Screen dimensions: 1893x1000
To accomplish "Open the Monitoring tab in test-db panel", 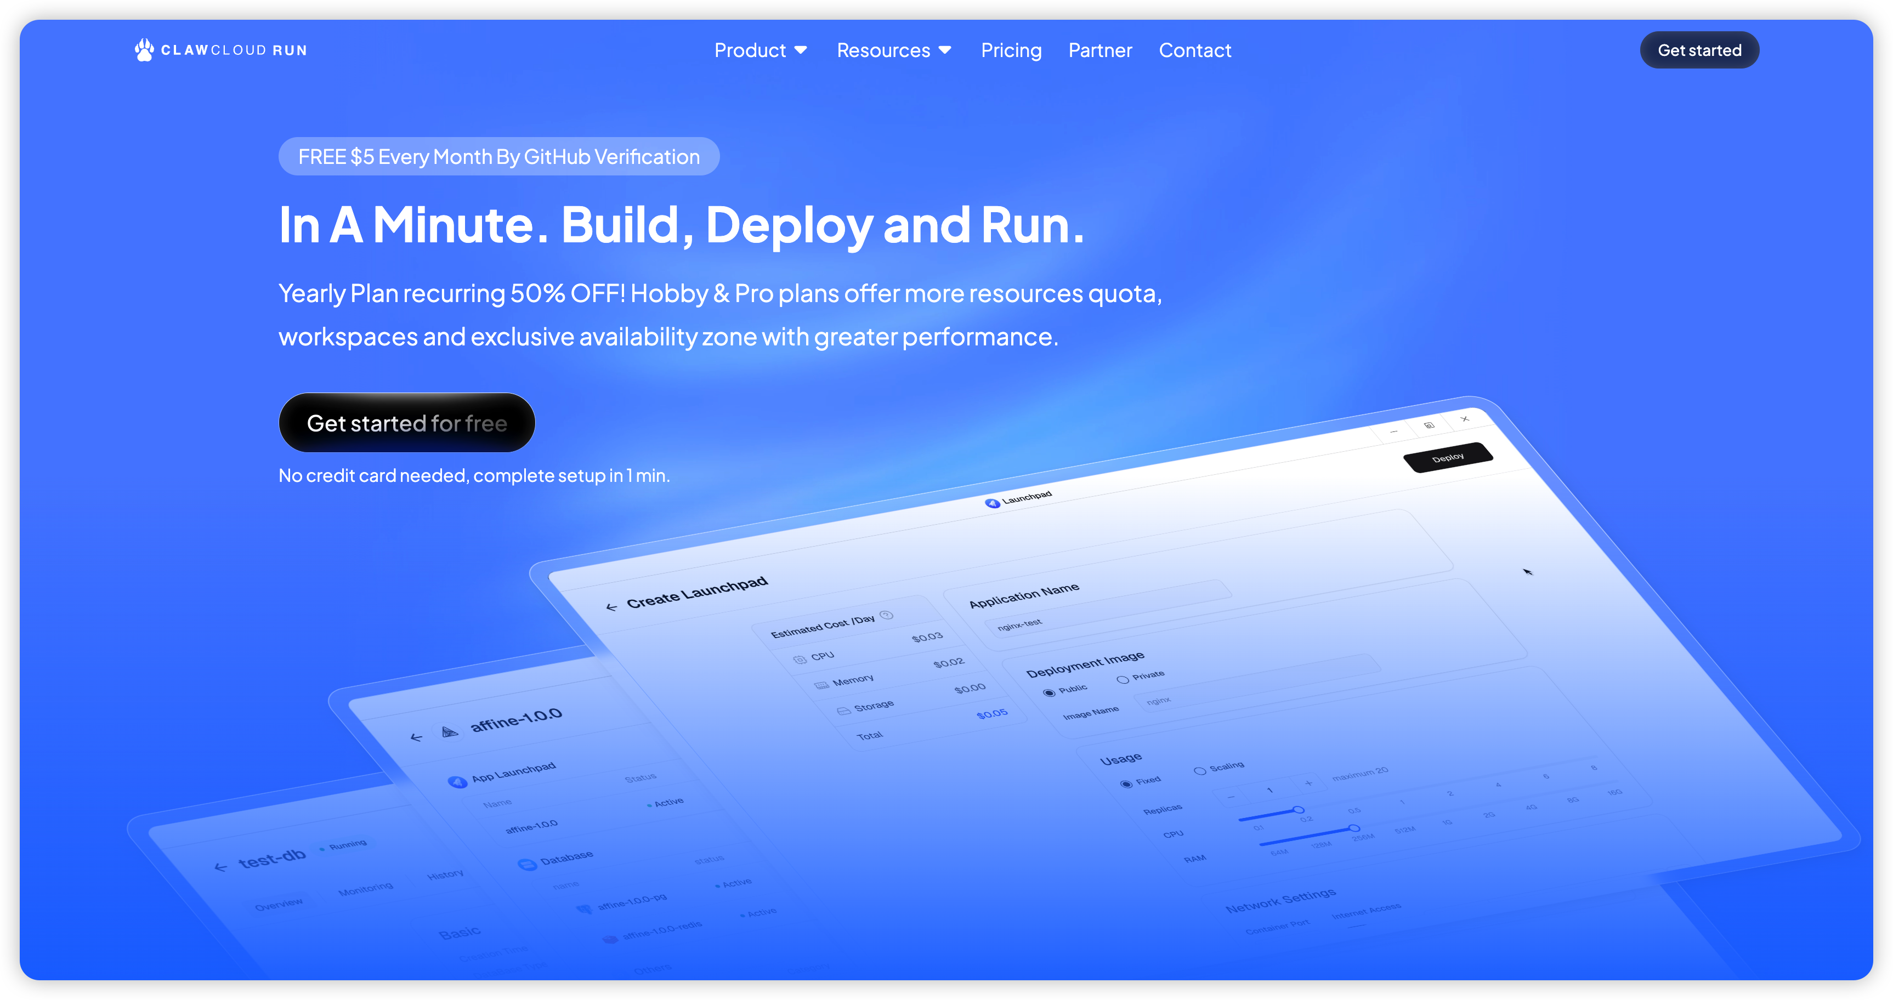I will click(365, 888).
